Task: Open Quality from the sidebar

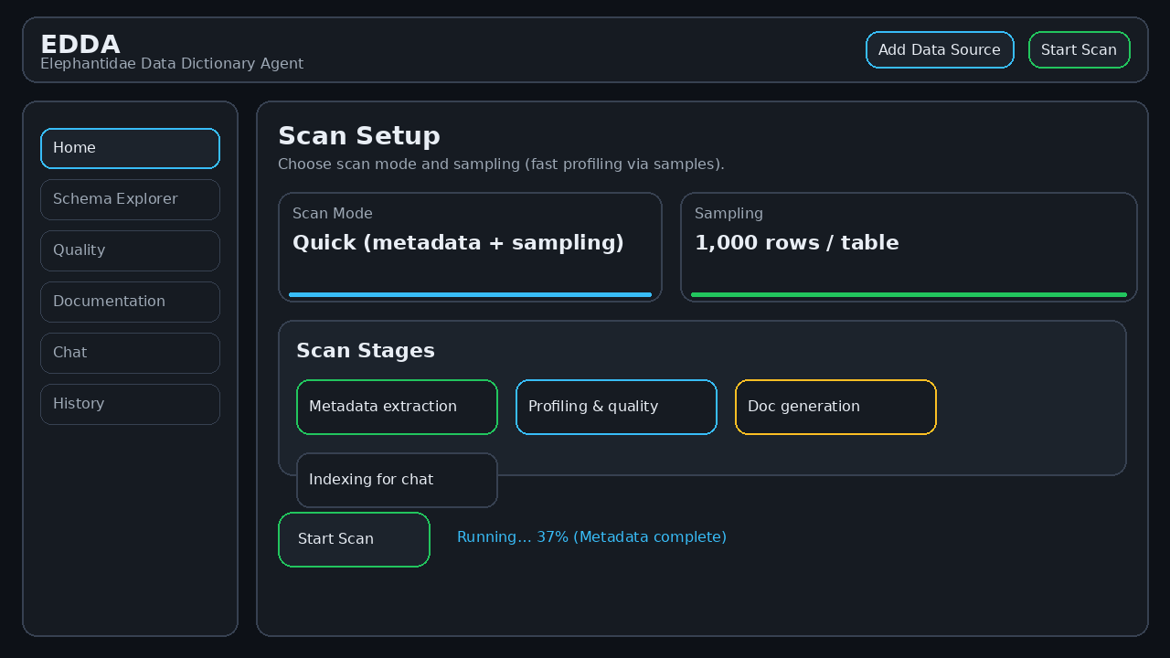Action: [x=130, y=250]
